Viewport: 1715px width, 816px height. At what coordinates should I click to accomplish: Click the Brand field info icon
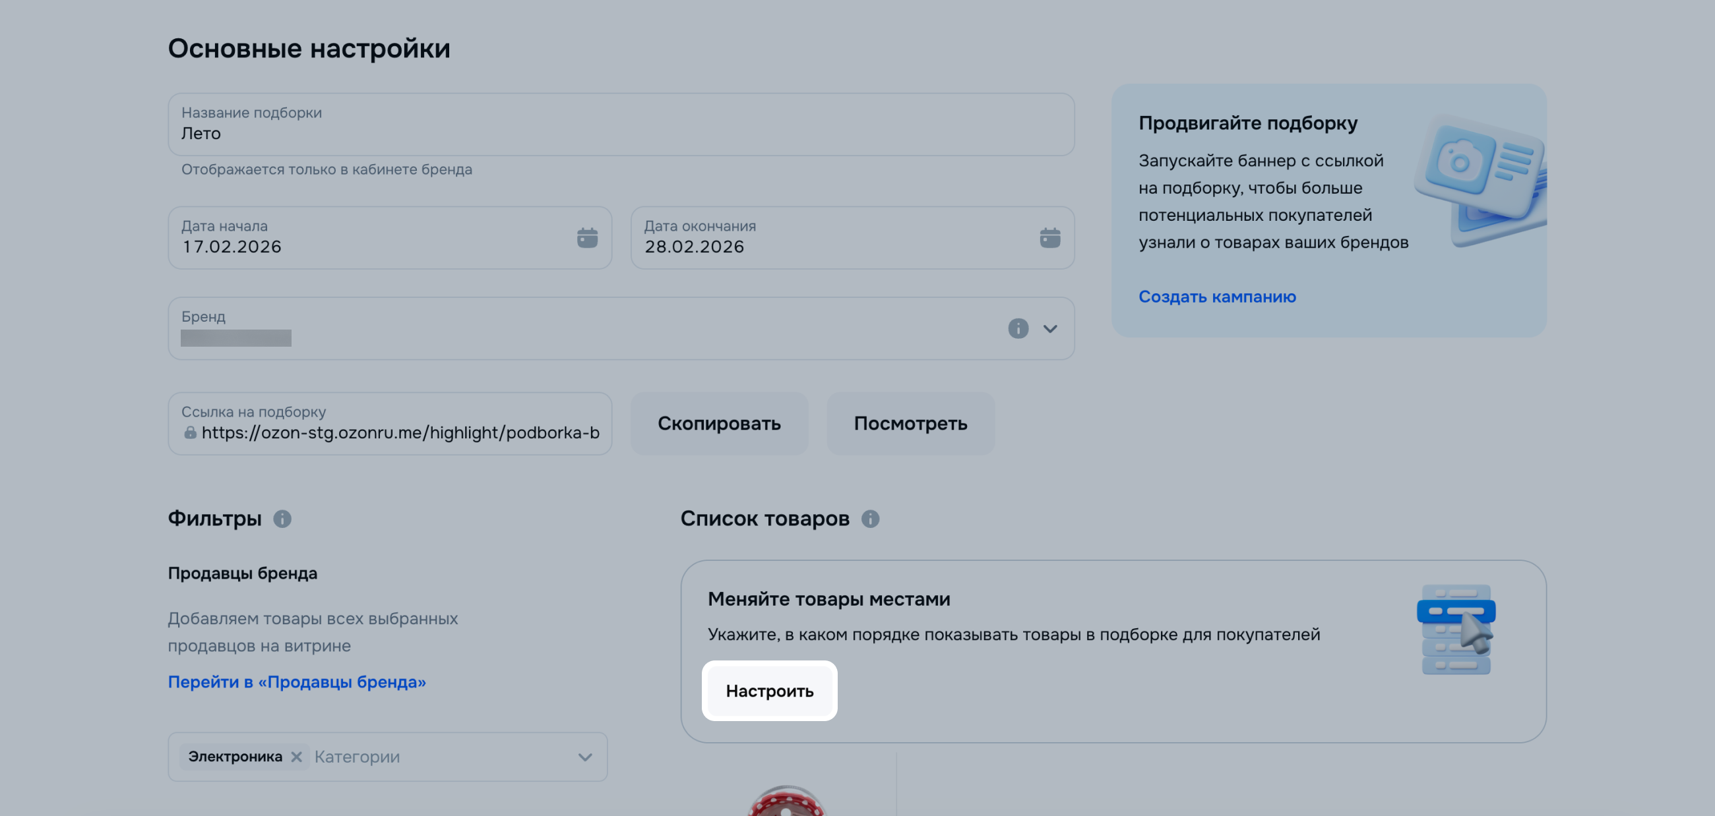(x=1017, y=328)
